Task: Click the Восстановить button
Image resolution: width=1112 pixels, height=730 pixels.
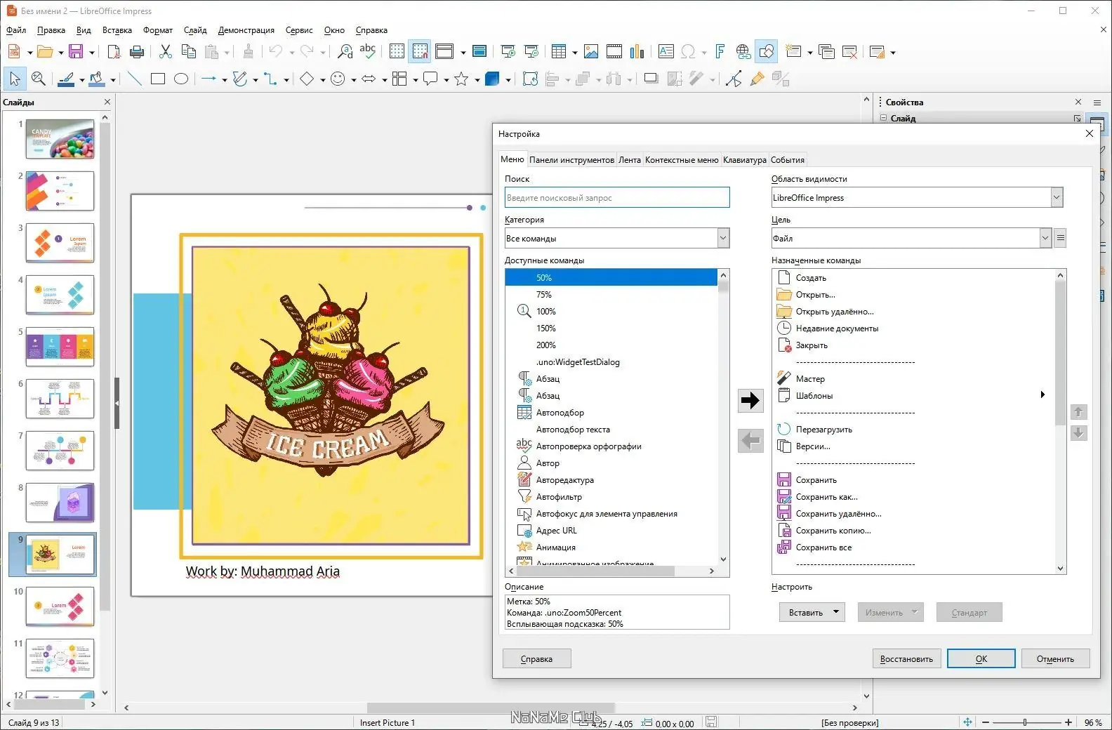Action: pos(906,659)
